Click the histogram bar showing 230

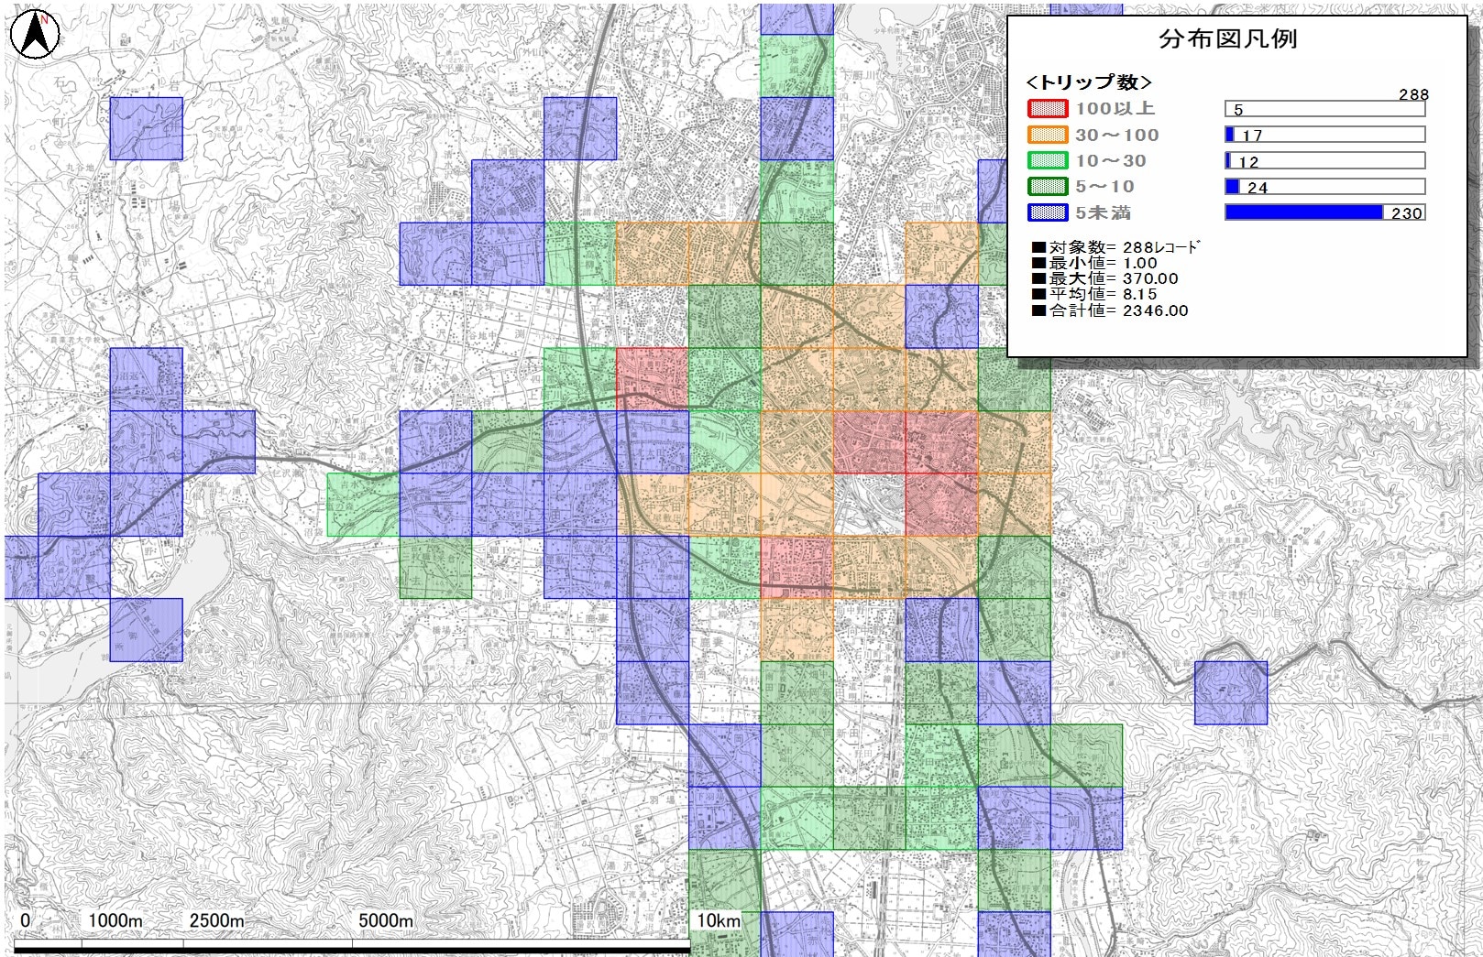(x=1303, y=212)
